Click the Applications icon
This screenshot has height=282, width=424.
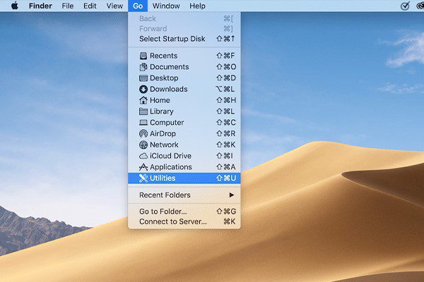pos(143,167)
